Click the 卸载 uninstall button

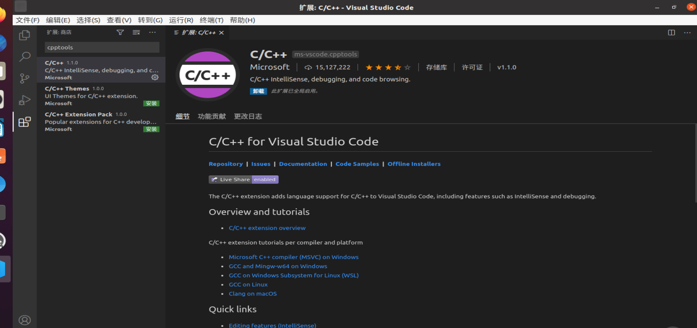258,91
